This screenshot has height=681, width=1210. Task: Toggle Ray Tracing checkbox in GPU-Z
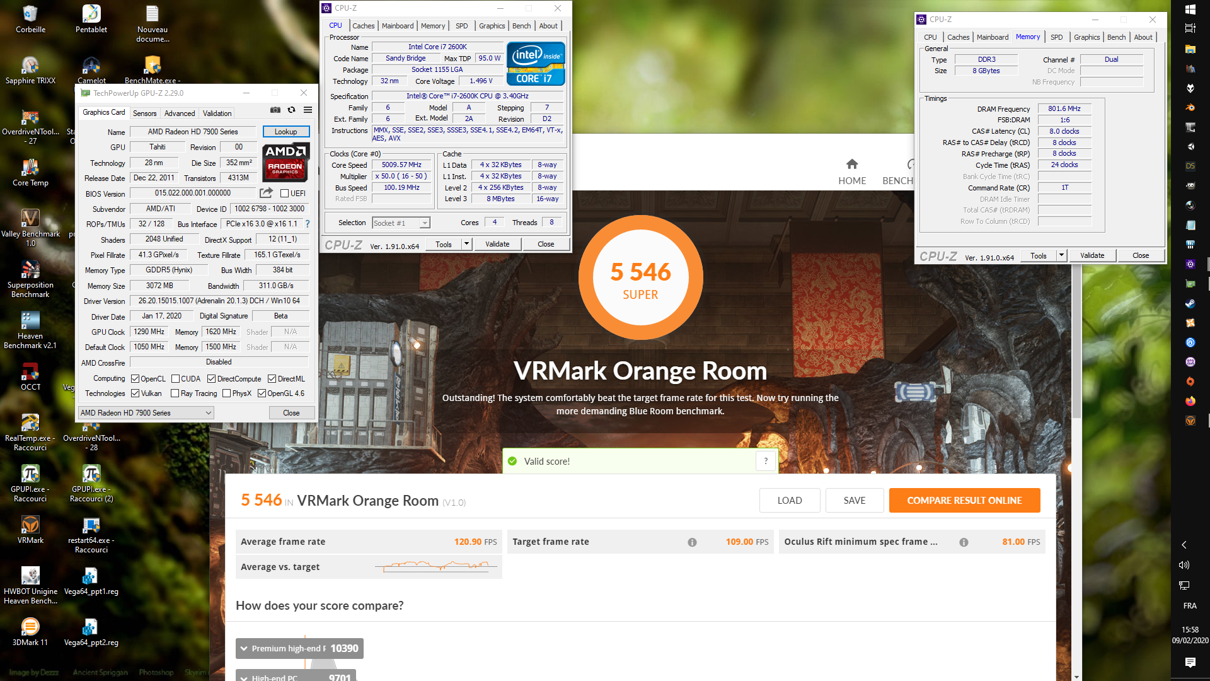click(x=175, y=393)
